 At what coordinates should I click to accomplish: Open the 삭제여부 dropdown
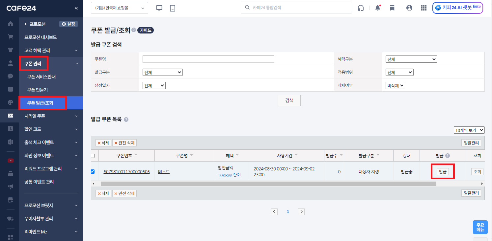click(395, 85)
